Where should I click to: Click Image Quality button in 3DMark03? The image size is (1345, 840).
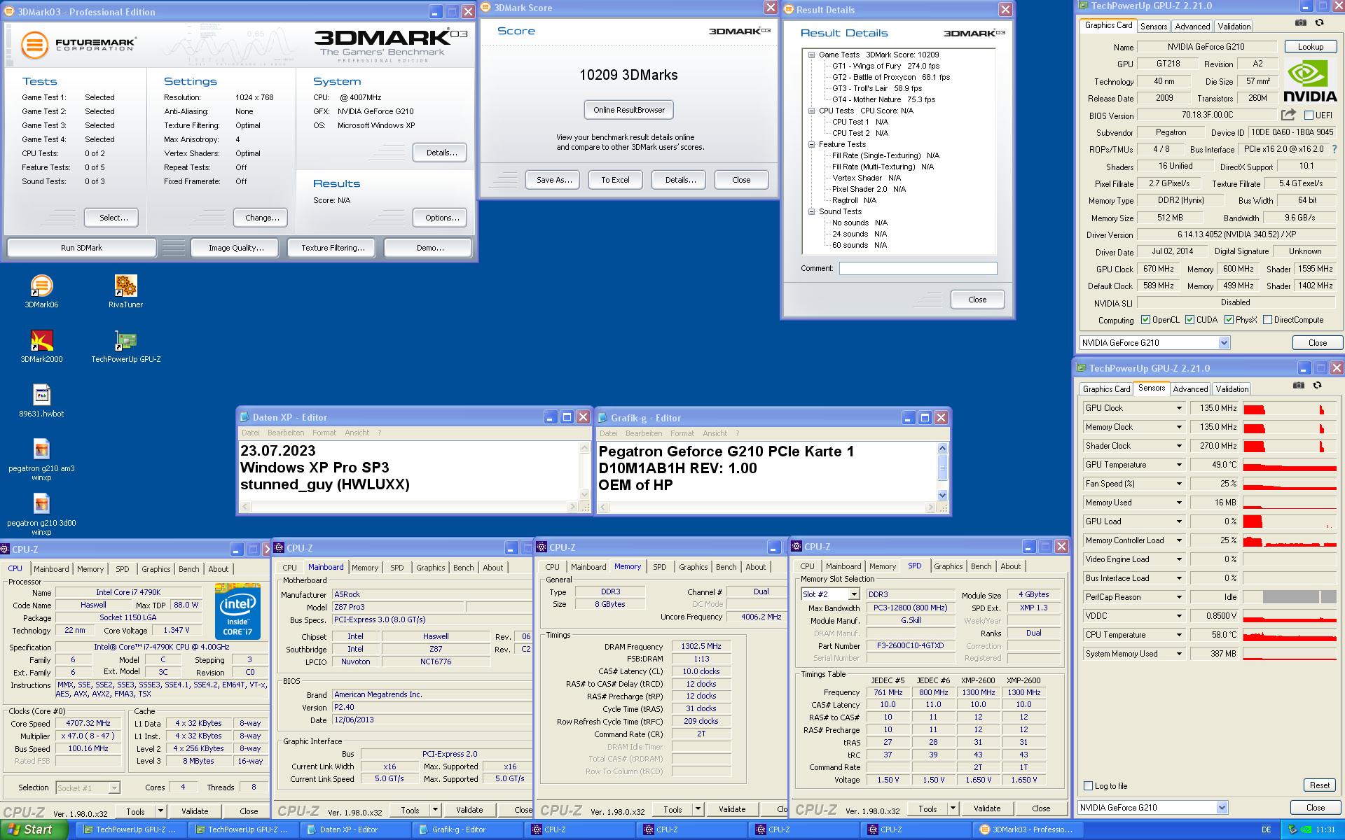click(x=236, y=248)
